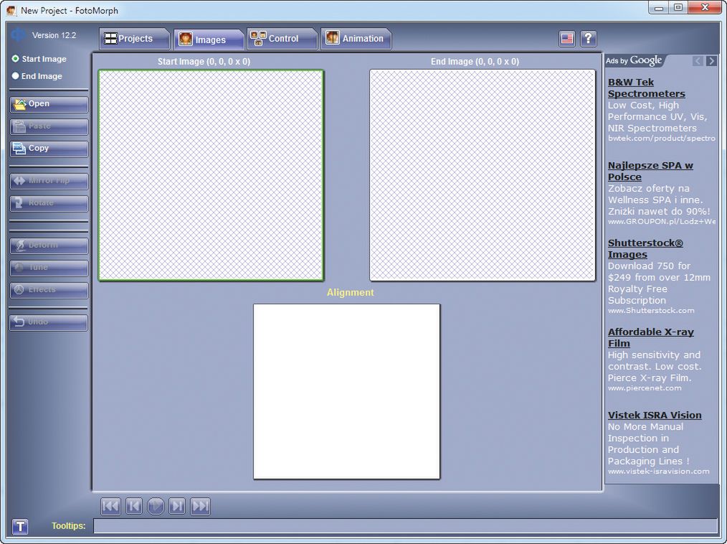The image size is (727, 544).
Task: Change language via the flag icon
Action: (567, 38)
